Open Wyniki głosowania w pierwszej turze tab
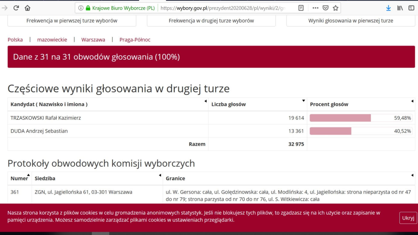The width and height of the screenshot is (418, 235). pyautogui.click(x=351, y=21)
